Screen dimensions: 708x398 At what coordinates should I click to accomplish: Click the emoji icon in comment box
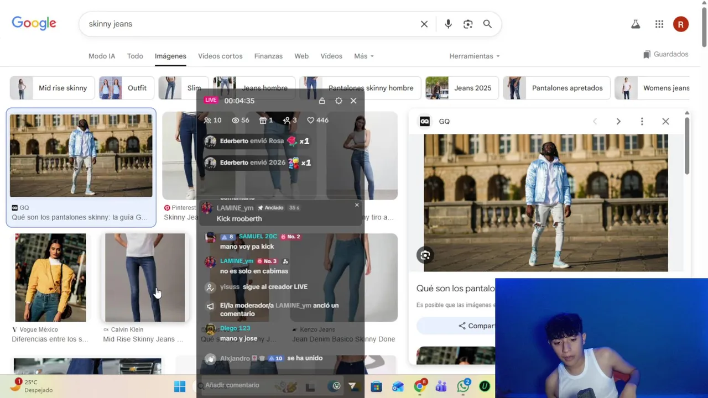pyautogui.click(x=336, y=386)
